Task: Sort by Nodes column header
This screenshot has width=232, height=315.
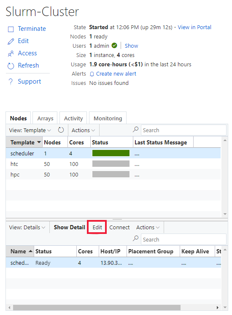Action: point(55,142)
